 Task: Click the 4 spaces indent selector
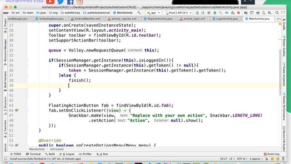(x=256, y=159)
